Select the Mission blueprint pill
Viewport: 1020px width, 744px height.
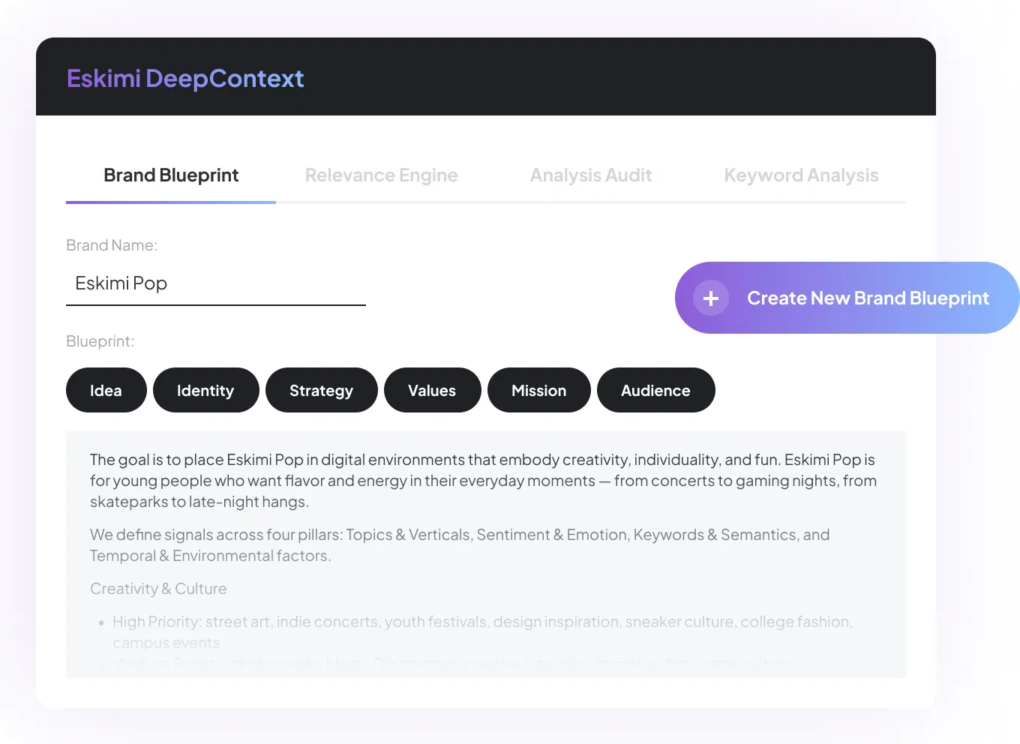pyautogui.click(x=539, y=390)
